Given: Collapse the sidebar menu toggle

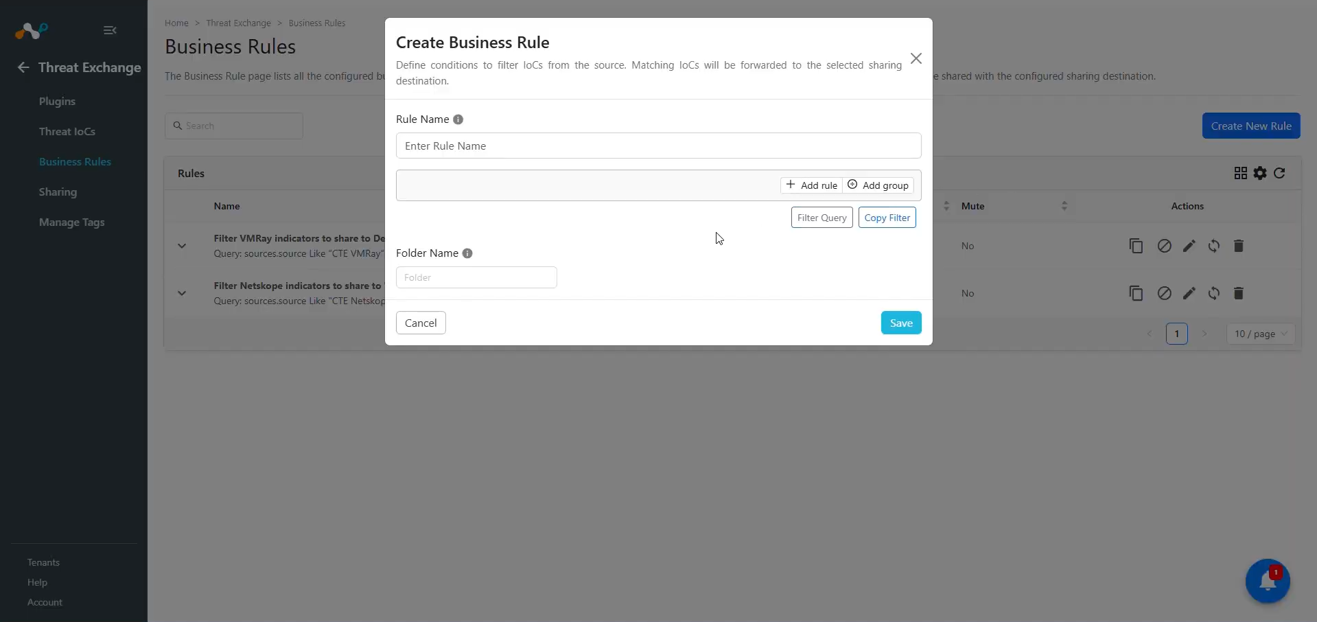Looking at the screenshot, I should [110, 30].
